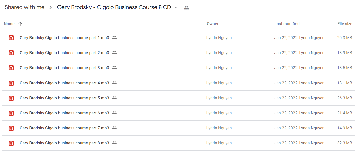Open Gary Brodsky Gigolo business course part 2.mp3
355x151 pixels.
click(x=64, y=53)
